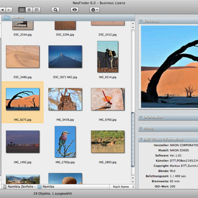198x198 pixels.
Task: Click the Namiba folder icon in header
Action: click(x=6, y=17)
